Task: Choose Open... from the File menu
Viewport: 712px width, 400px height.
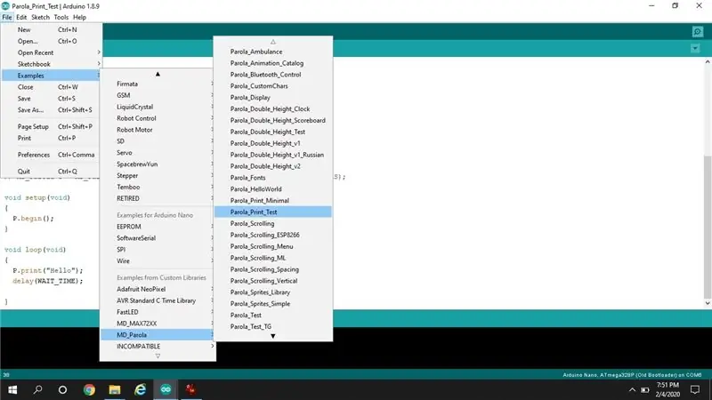Action: point(52,41)
